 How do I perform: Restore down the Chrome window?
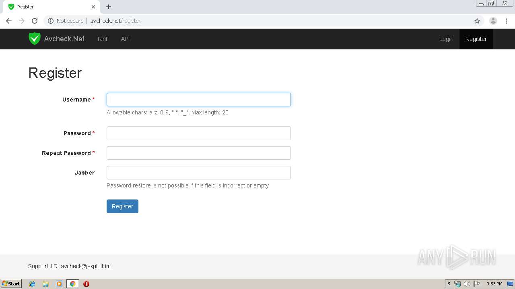tap(491, 4)
